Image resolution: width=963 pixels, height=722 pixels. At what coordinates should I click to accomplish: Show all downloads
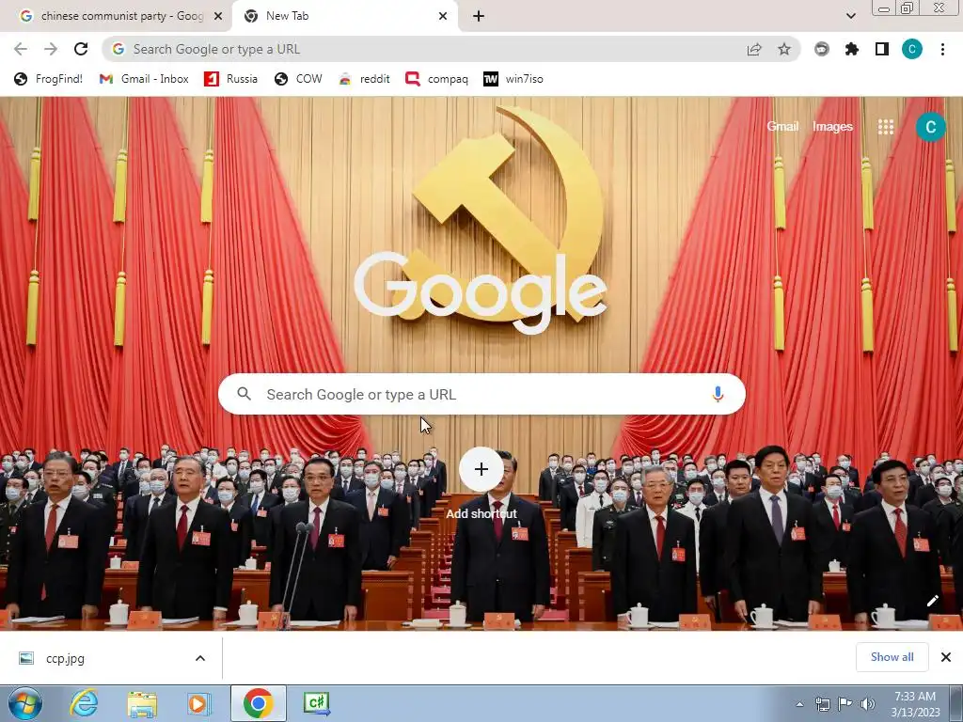892,657
